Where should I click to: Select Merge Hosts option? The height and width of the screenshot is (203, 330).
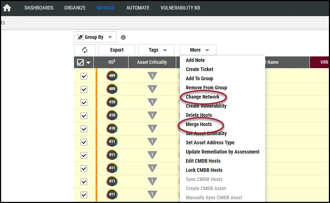click(x=199, y=124)
